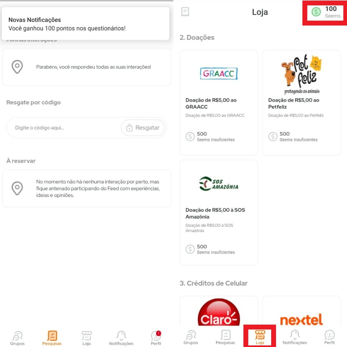The width and height of the screenshot is (347, 347).
Task: Choose the Claro mobile credit card
Action: coord(219,311)
